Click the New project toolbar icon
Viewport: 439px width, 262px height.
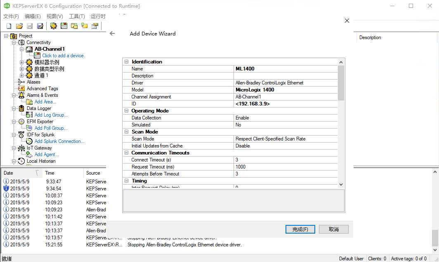(x=9, y=26)
